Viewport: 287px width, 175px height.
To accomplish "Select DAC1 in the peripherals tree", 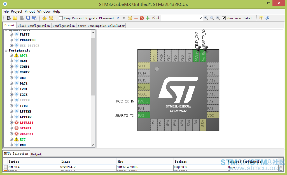I will point(24,83).
